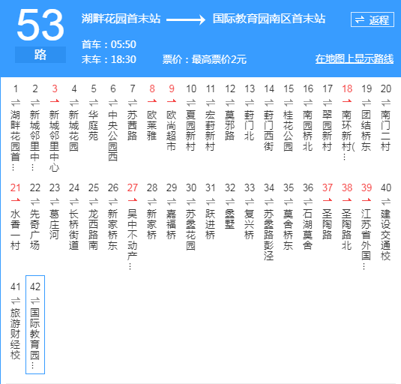Select stop 15 桂花公园
This screenshot has height=384, width=401.
point(289,130)
